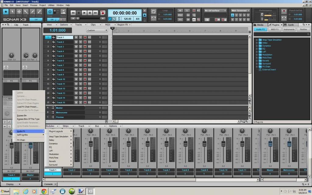Activate the Erase tool

coord(39,12)
